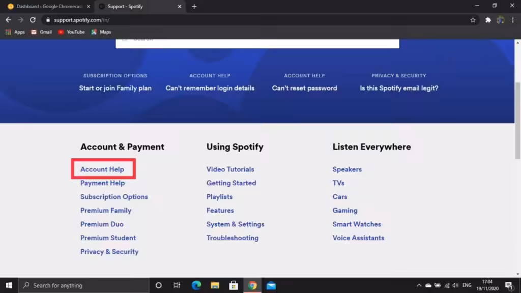Open the Gmail bookmark

coord(42,32)
